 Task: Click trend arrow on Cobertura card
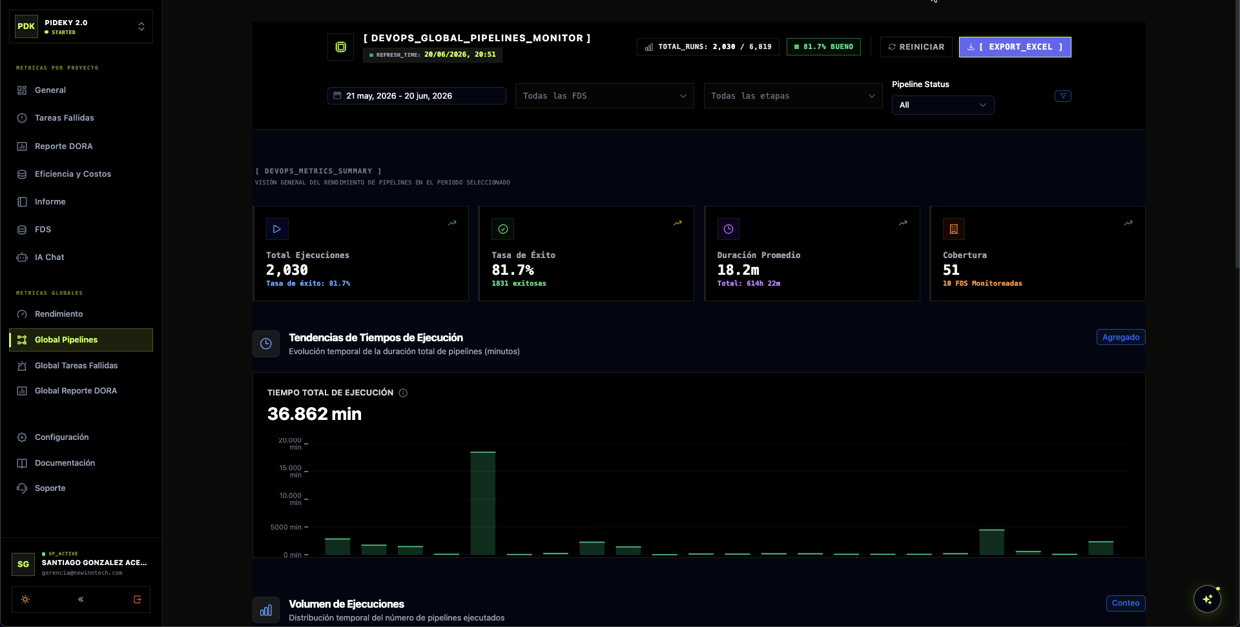1128,223
